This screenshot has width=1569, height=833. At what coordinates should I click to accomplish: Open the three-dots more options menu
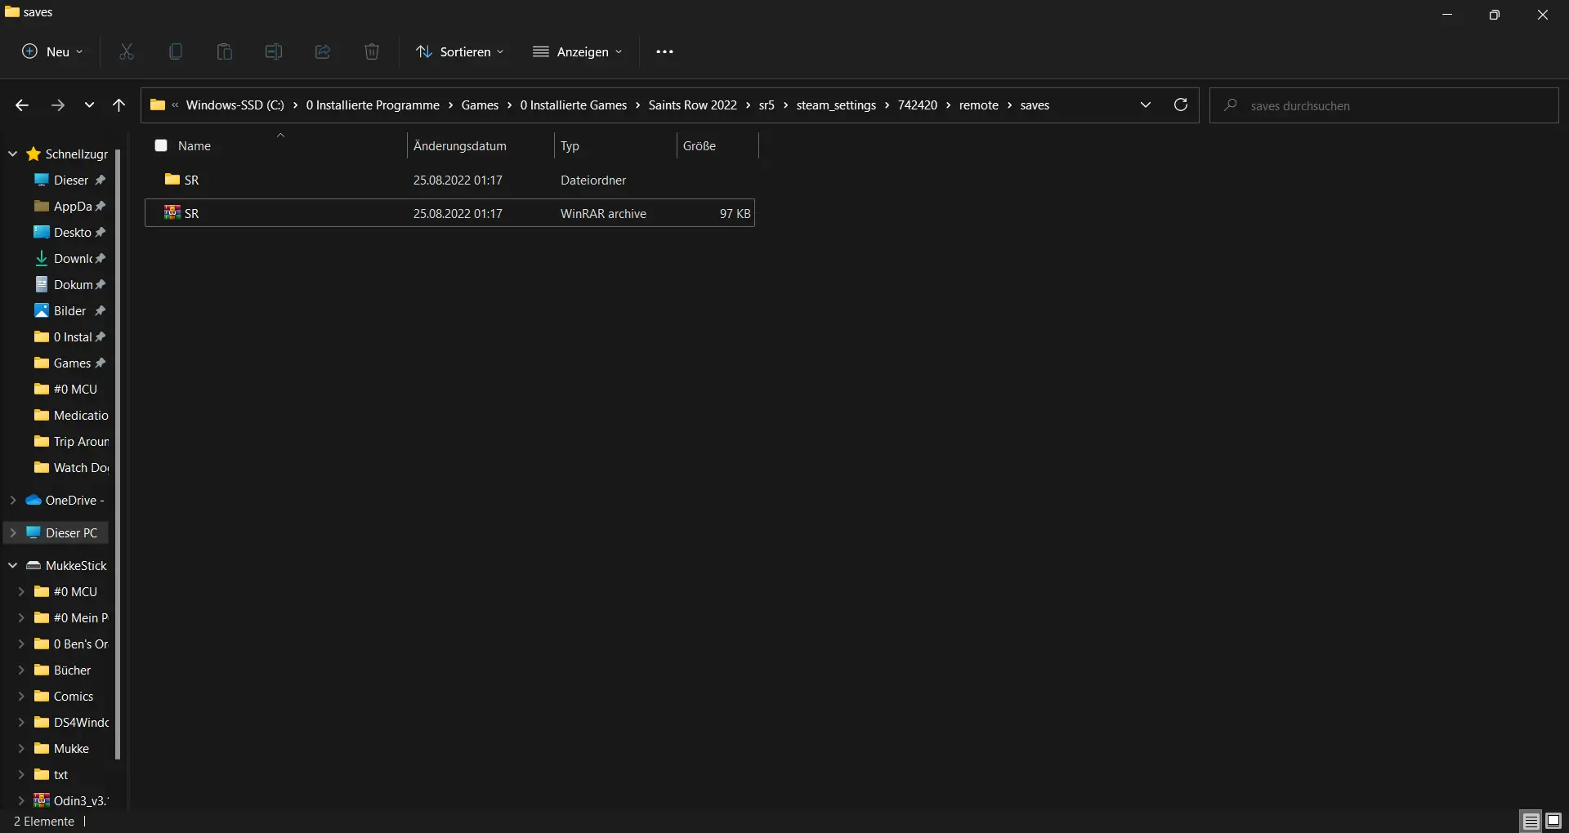pyautogui.click(x=665, y=51)
